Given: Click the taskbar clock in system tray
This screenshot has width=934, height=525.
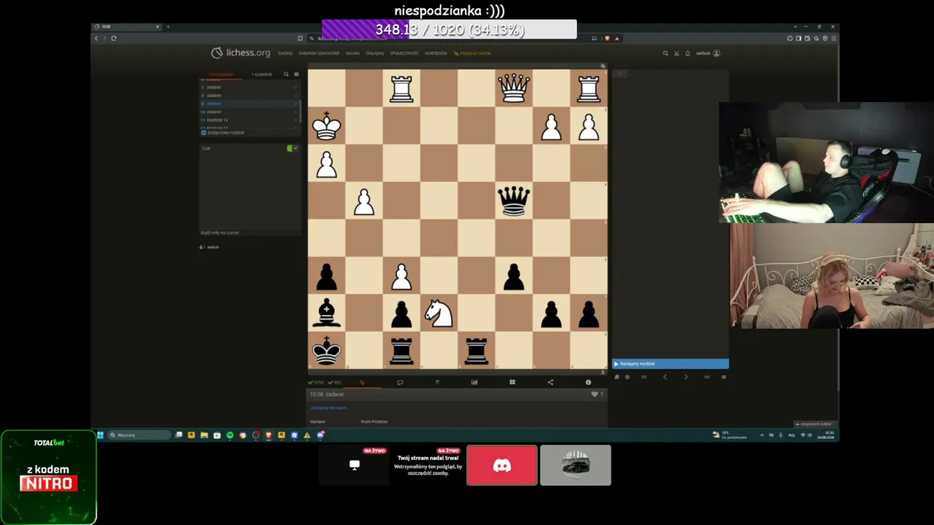Looking at the screenshot, I should coord(826,435).
